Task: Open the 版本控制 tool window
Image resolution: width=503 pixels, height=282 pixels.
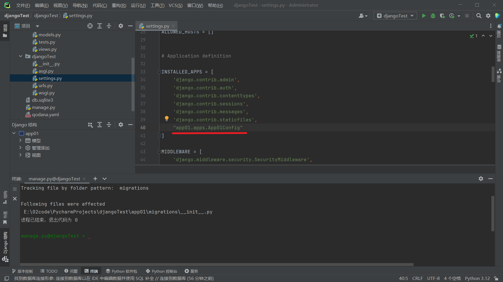Action: click(22, 271)
